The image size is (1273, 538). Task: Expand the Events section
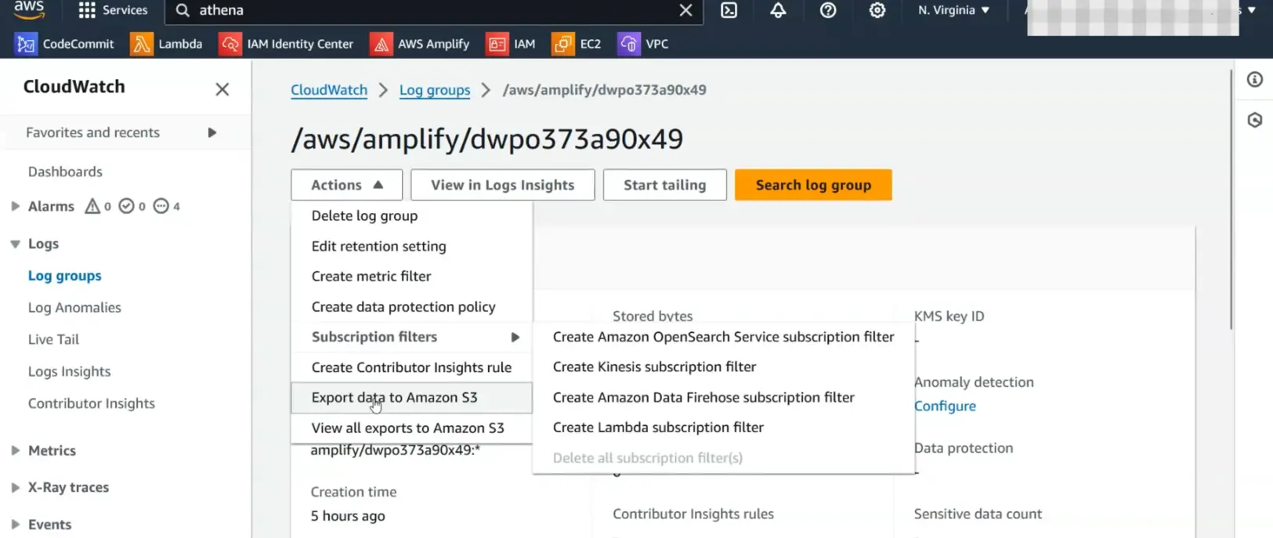(15, 524)
